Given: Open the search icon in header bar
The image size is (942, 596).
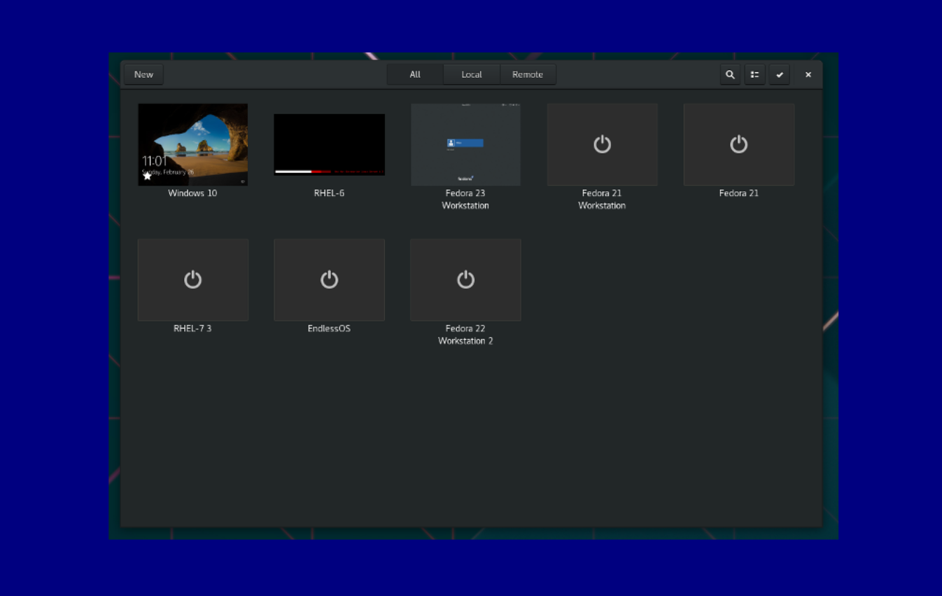Looking at the screenshot, I should coord(730,74).
